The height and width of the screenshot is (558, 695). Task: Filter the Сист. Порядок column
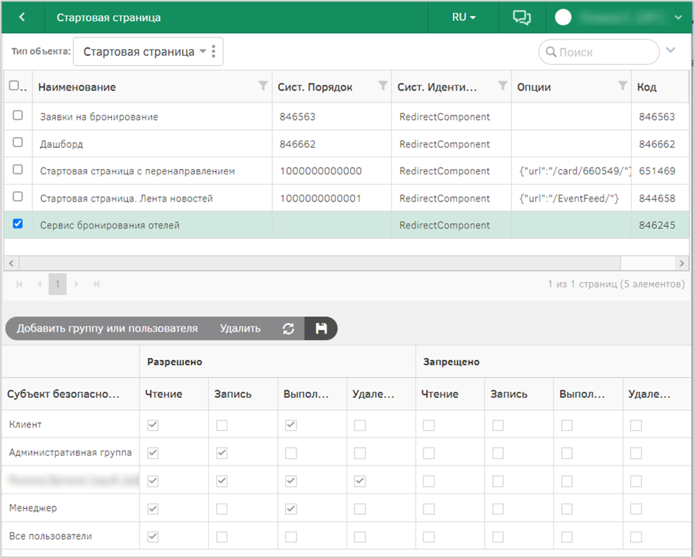383,86
